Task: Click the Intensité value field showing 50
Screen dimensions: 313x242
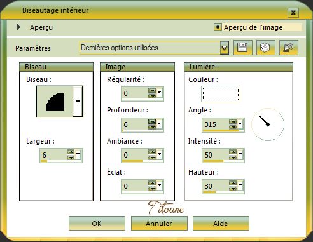Action: 216,155
